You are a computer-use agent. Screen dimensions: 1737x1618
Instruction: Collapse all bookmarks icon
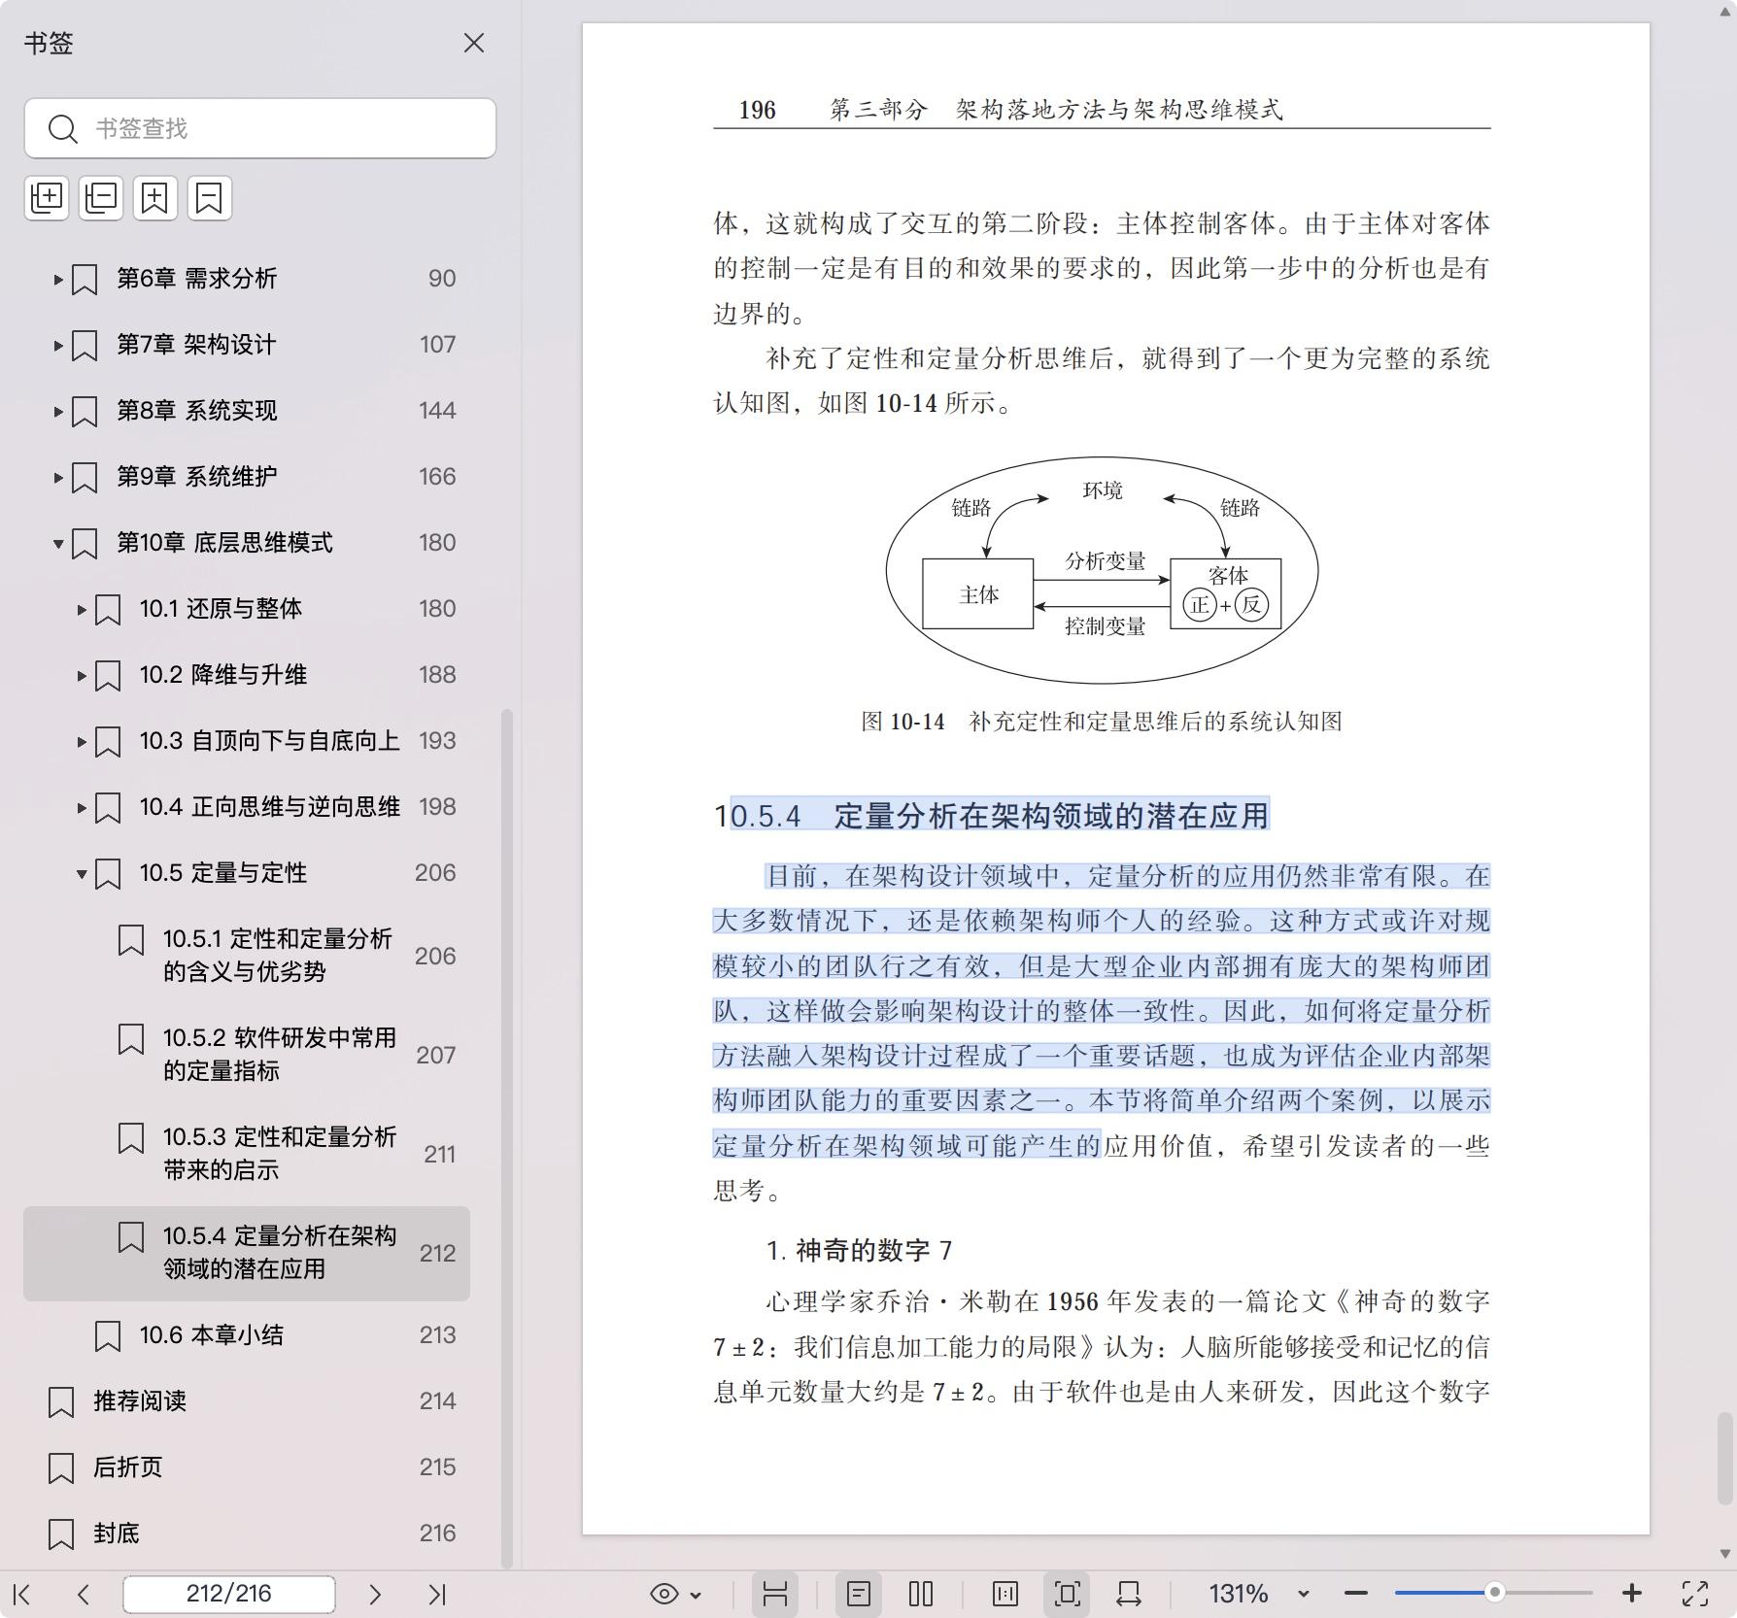tap(101, 198)
